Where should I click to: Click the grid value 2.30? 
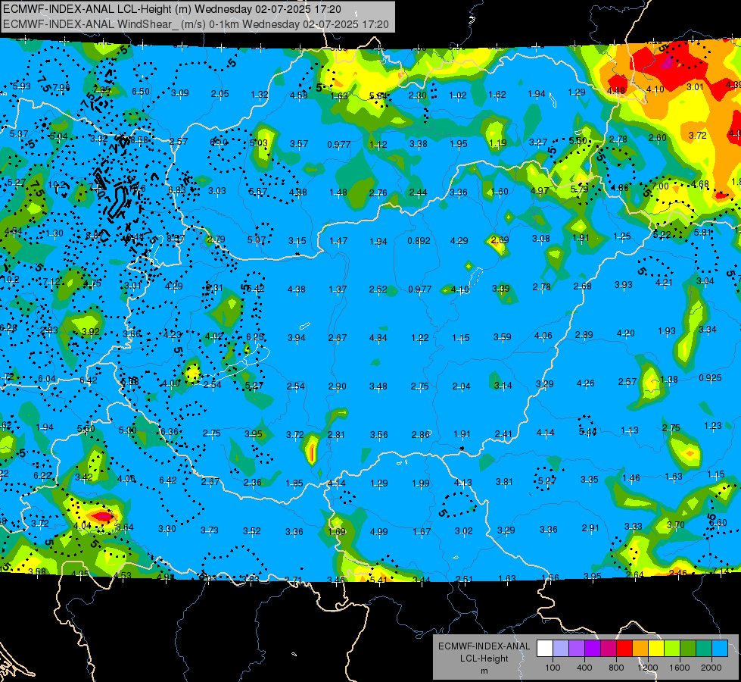coord(418,95)
